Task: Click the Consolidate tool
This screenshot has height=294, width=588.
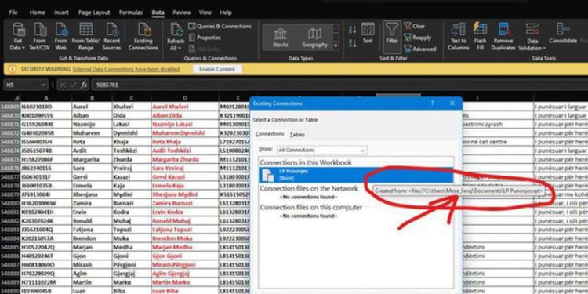Action: 563,33
